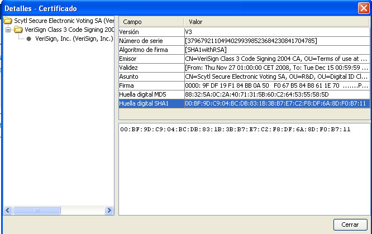Image resolution: width=372 pixels, height=234 pixels.
Task: Click the CN=Scytl Secure subject value
Action: (x=277, y=77)
